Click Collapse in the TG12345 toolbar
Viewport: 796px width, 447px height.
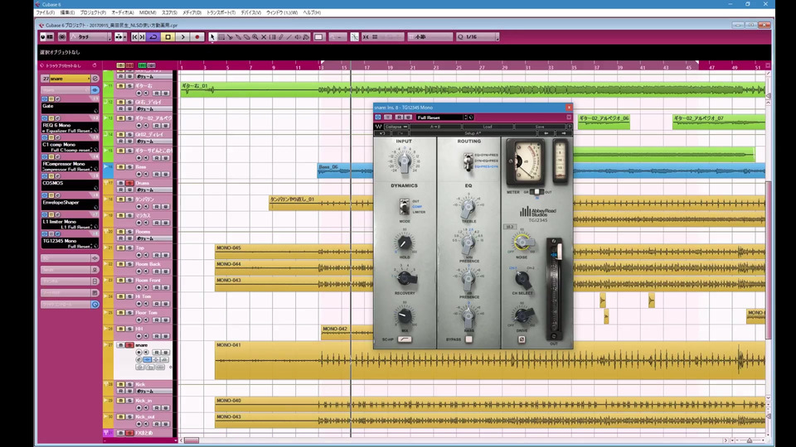pos(396,127)
